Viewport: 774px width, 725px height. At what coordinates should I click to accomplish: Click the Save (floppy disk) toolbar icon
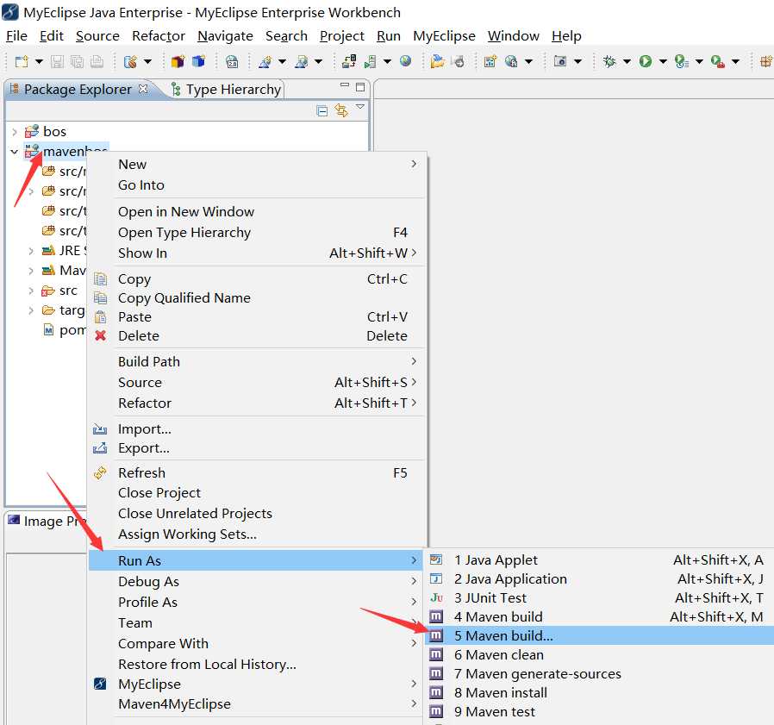(x=57, y=62)
